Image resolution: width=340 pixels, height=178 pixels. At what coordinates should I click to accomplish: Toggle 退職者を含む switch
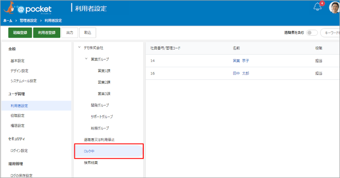pos(312,33)
